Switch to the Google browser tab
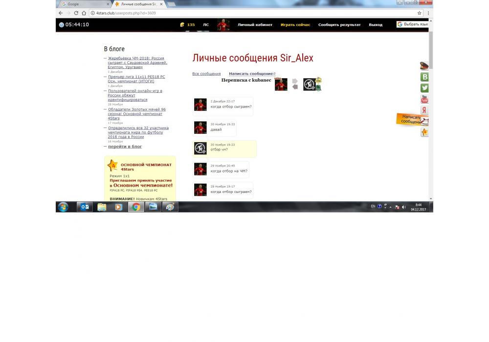 pyautogui.click(x=84, y=4)
